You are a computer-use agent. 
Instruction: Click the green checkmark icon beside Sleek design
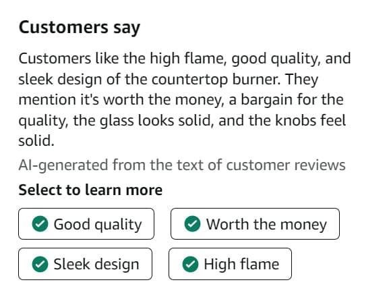coord(40,264)
